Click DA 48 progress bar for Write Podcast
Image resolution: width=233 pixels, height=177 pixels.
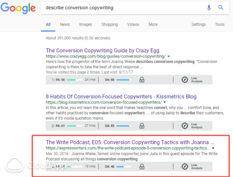(124, 166)
